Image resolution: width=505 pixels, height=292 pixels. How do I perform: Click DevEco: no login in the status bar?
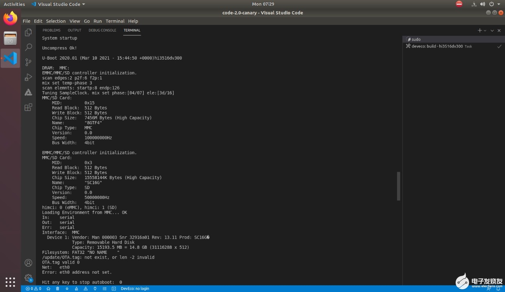[135, 288]
